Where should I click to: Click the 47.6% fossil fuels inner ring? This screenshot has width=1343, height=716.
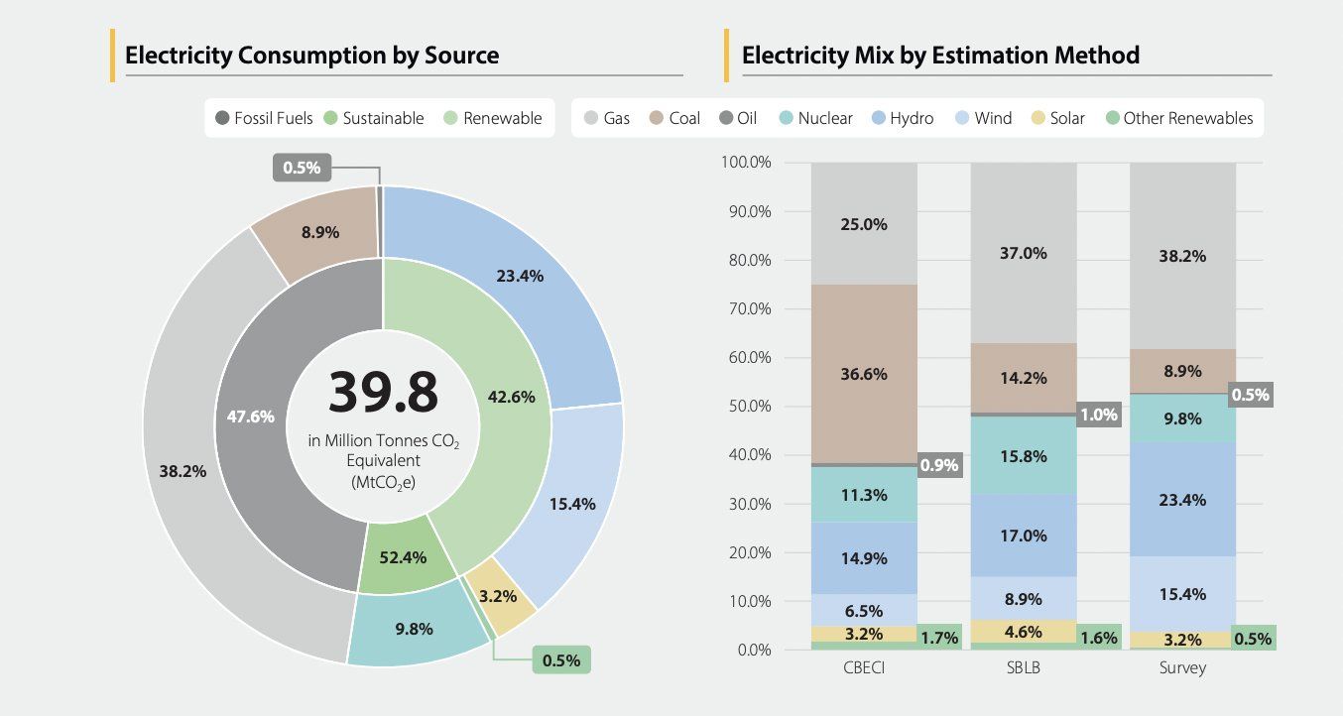[251, 417]
